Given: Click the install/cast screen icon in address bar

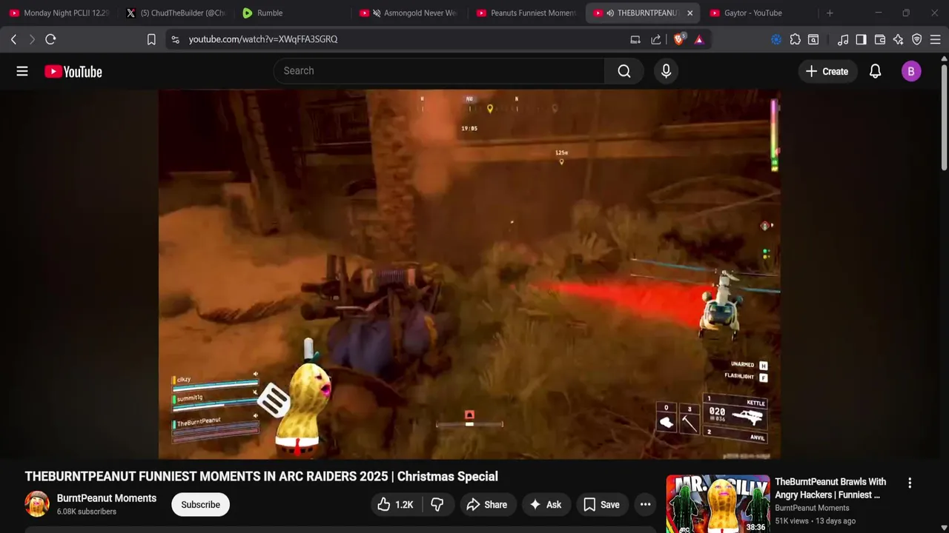Looking at the screenshot, I should (635, 39).
